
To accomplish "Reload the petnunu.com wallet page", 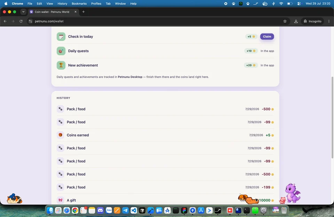I will point(21,21).
